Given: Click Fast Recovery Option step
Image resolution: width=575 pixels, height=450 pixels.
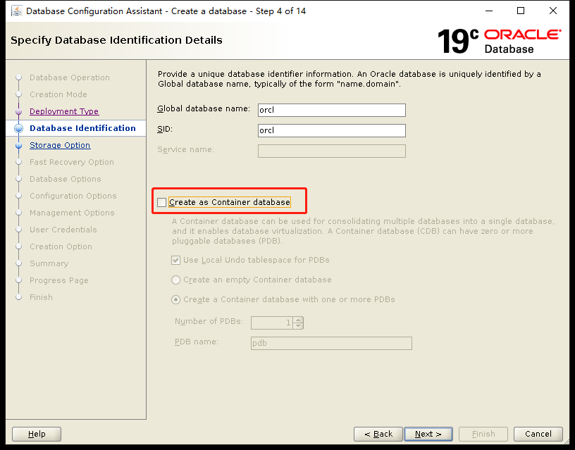Looking at the screenshot, I should pyautogui.click(x=72, y=162).
